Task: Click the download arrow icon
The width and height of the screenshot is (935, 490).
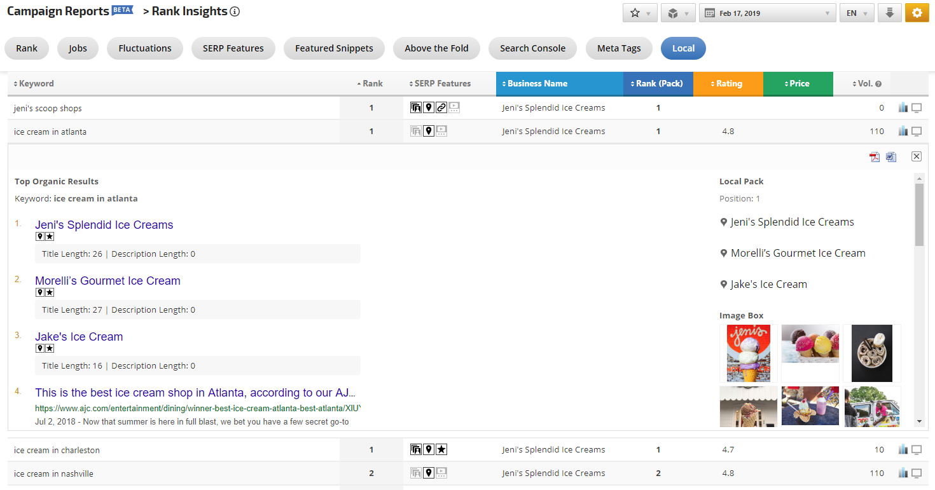Action: pos(890,13)
